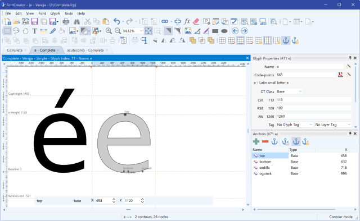Select the Measure ruler tool
The image size is (360, 221).
(x=44, y=31)
